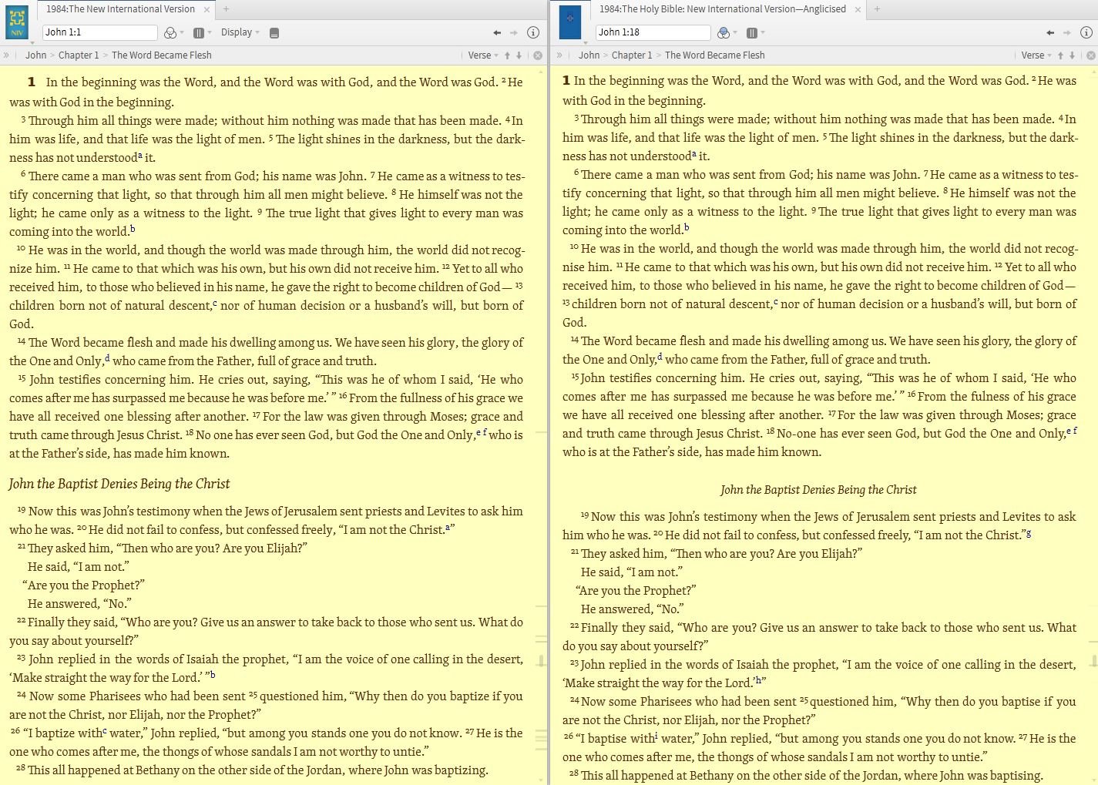Click Chapter 1 breadcrumb in the right panel

click(x=632, y=55)
